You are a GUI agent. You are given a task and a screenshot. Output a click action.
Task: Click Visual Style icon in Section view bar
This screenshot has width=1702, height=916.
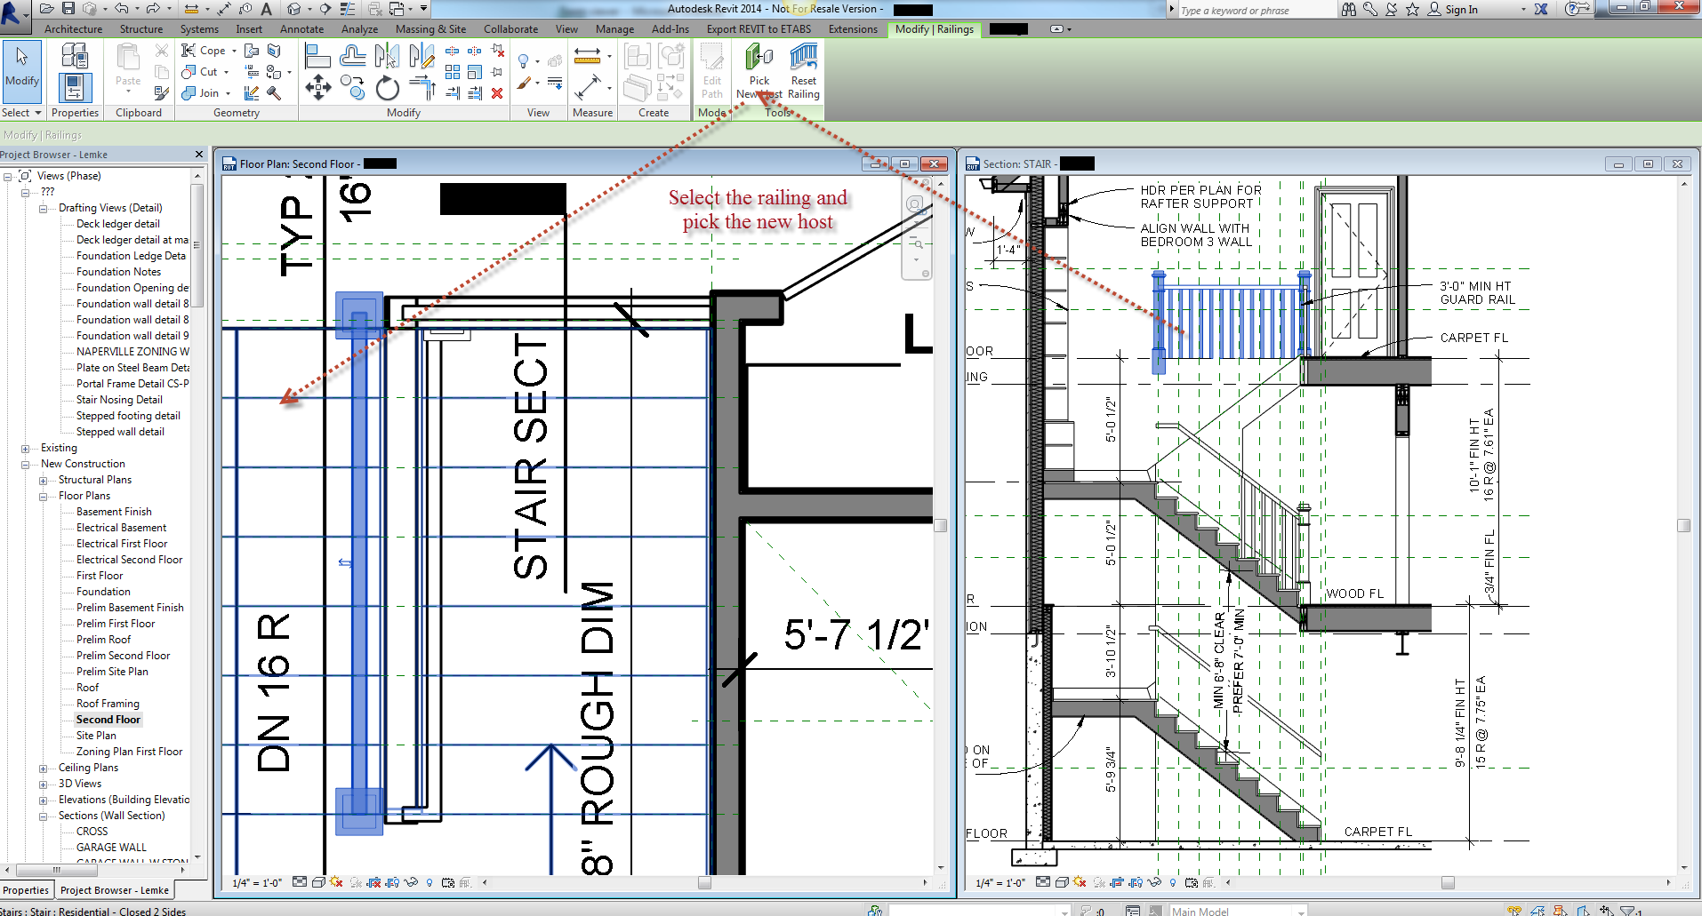tap(1062, 882)
